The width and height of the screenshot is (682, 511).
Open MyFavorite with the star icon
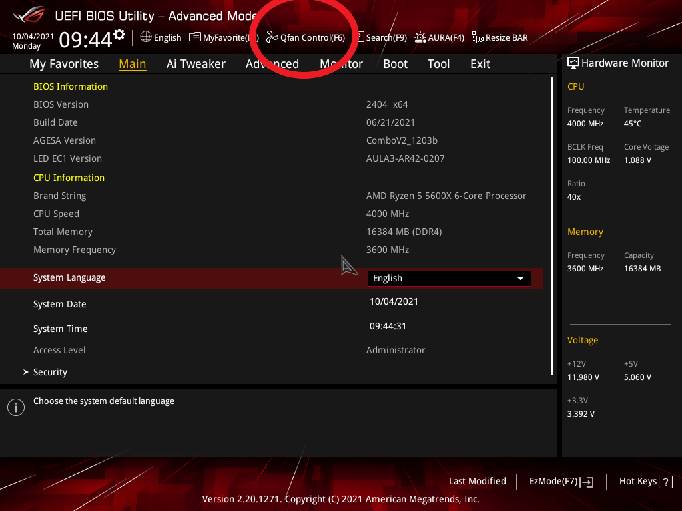(194, 37)
